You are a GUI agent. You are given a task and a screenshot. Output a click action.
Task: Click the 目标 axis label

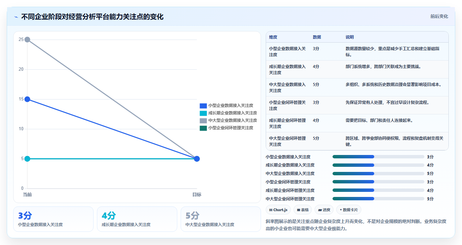(197, 195)
